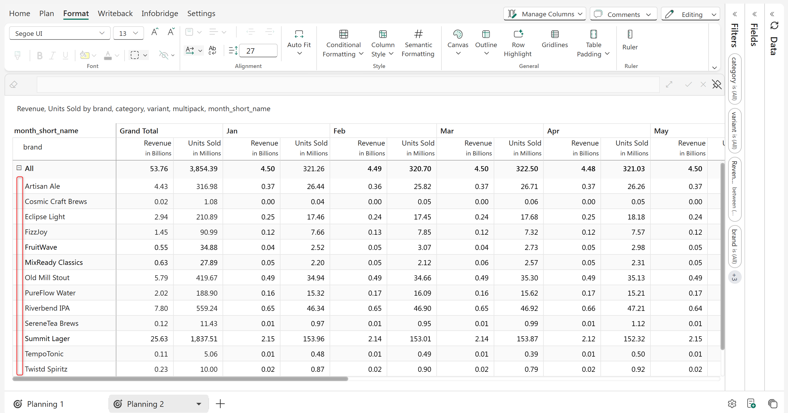Switch to the Writeback tab

pyautogui.click(x=115, y=14)
